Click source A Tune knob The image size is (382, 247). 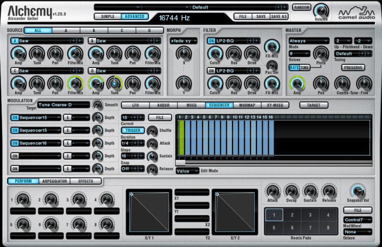click(37, 54)
